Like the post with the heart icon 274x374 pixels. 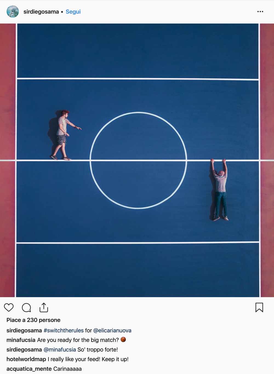click(9, 307)
